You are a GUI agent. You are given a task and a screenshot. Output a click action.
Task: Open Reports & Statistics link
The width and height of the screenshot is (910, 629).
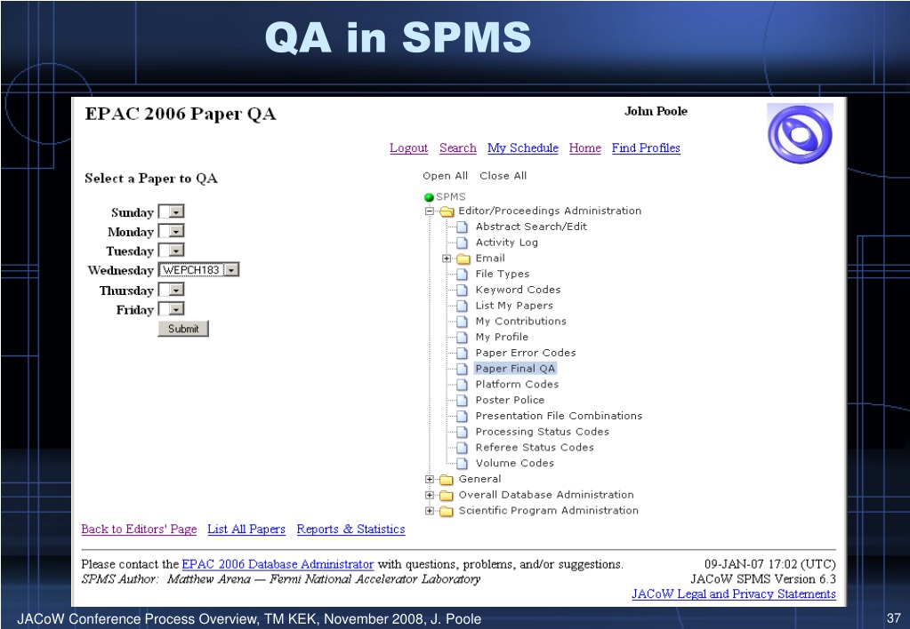(x=351, y=529)
